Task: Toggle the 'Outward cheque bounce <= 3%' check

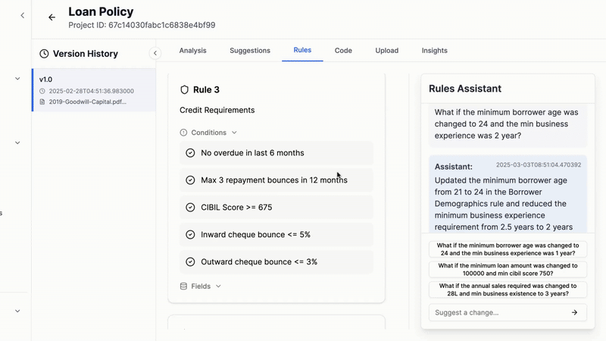Action: [190, 262]
